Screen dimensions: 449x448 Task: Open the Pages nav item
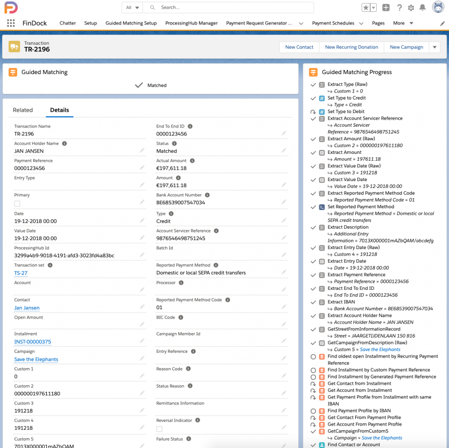tap(378, 23)
